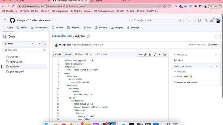The height and width of the screenshot is (125, 223).
Task: Open the Wiki tab
Action: click(87, 28)
